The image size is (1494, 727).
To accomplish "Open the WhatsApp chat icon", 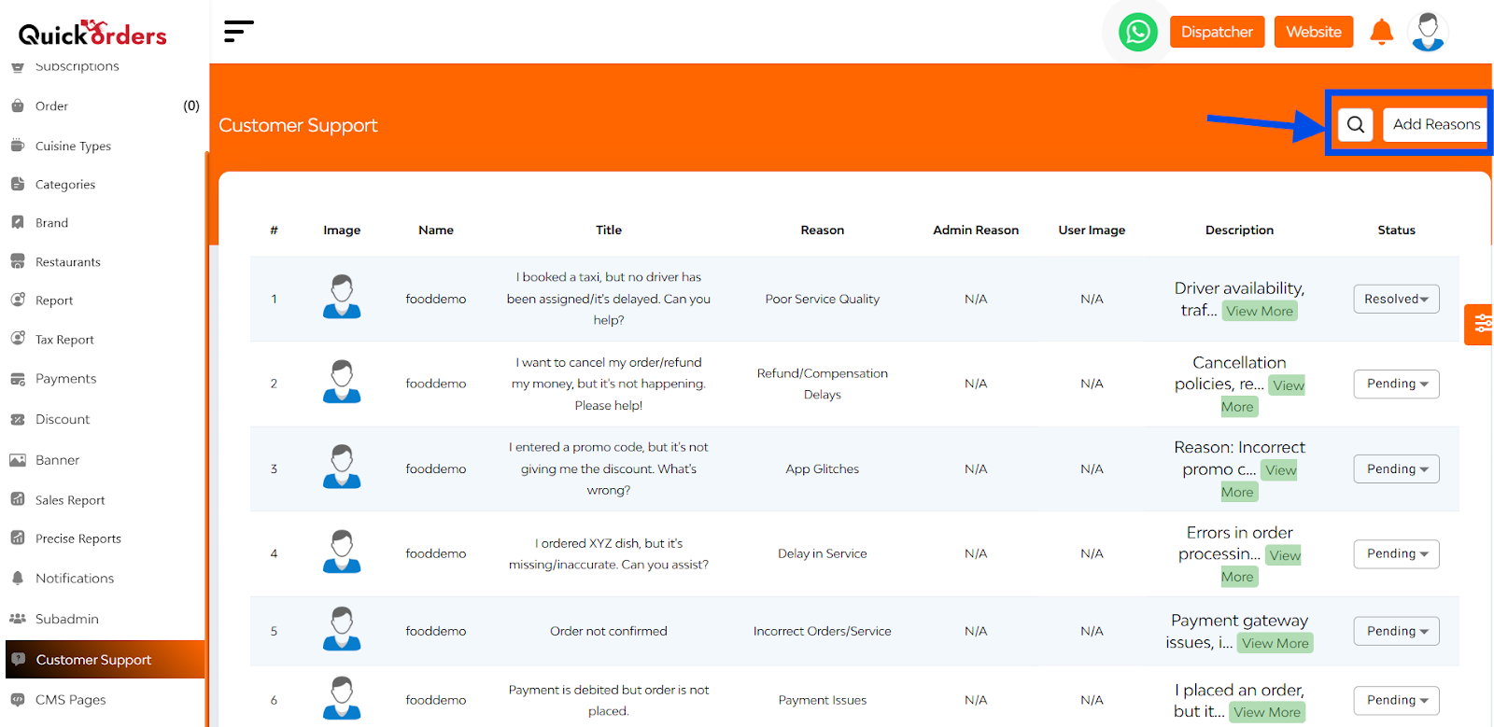I will click(x=1137, y=32).
